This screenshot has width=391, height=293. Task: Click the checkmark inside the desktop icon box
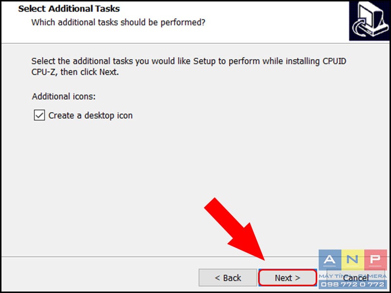tap(40, 115)
